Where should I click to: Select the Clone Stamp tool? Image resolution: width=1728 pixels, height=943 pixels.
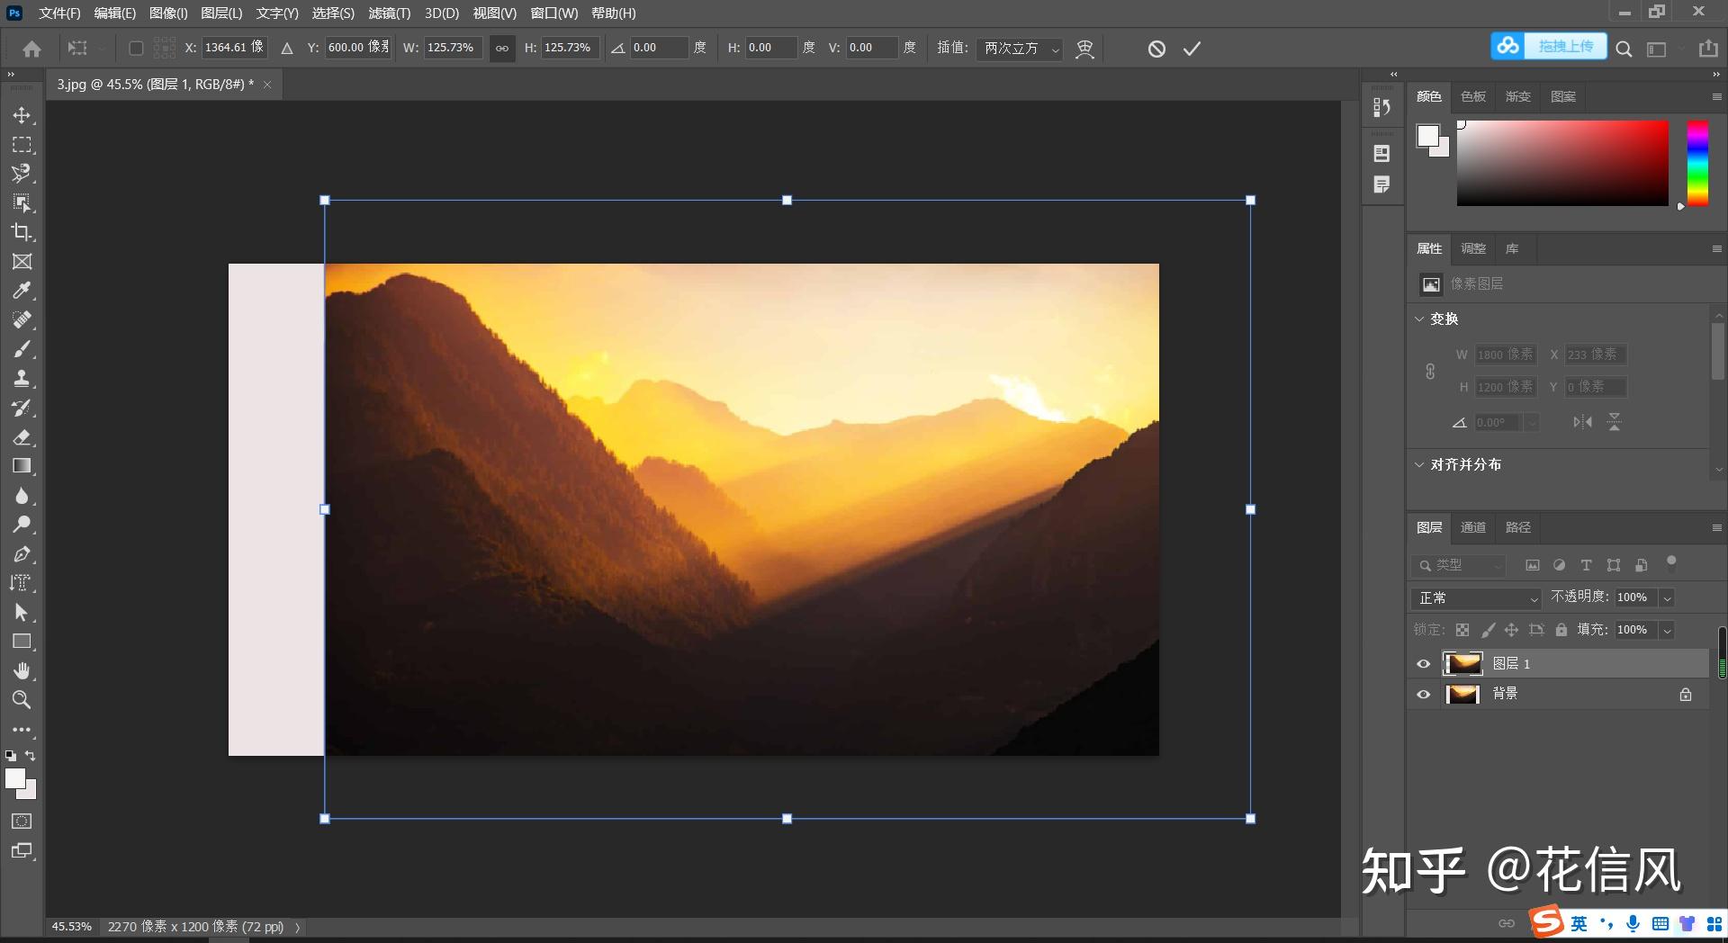coord(22,378)
